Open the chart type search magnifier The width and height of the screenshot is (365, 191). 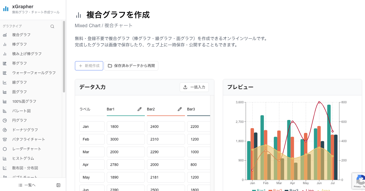[52, 26]
